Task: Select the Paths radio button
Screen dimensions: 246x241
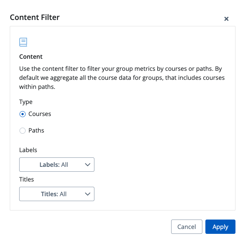Action: [23, 131]
